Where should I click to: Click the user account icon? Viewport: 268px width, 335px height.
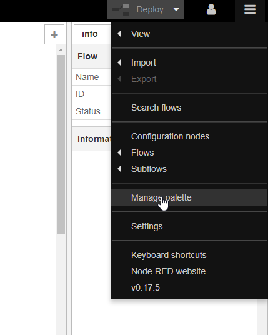click(211, 9)
